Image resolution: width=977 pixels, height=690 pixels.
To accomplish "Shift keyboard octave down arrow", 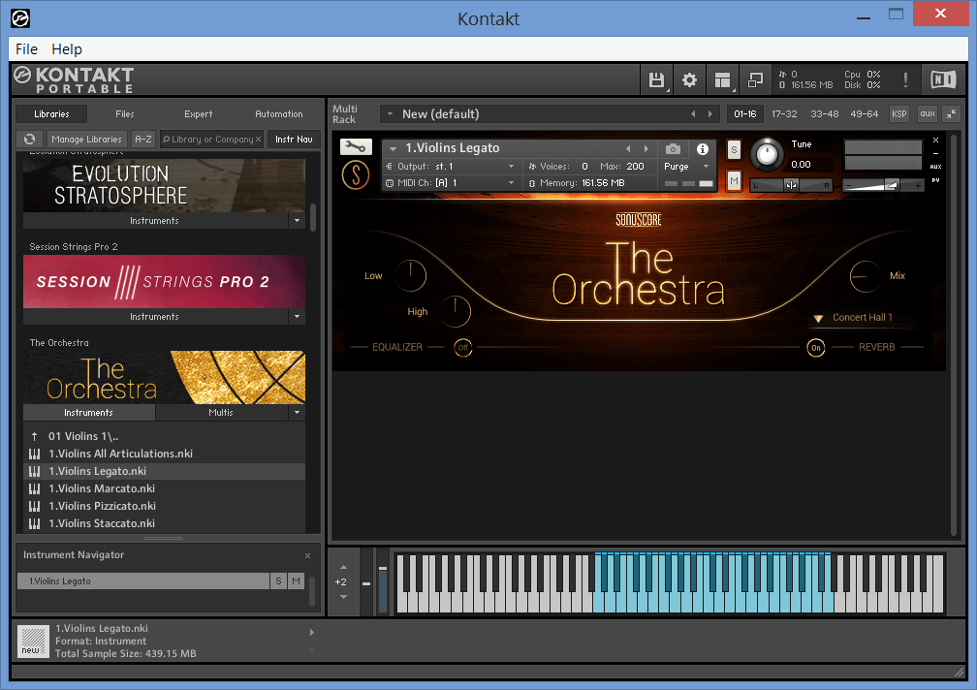I will [343, 597].
